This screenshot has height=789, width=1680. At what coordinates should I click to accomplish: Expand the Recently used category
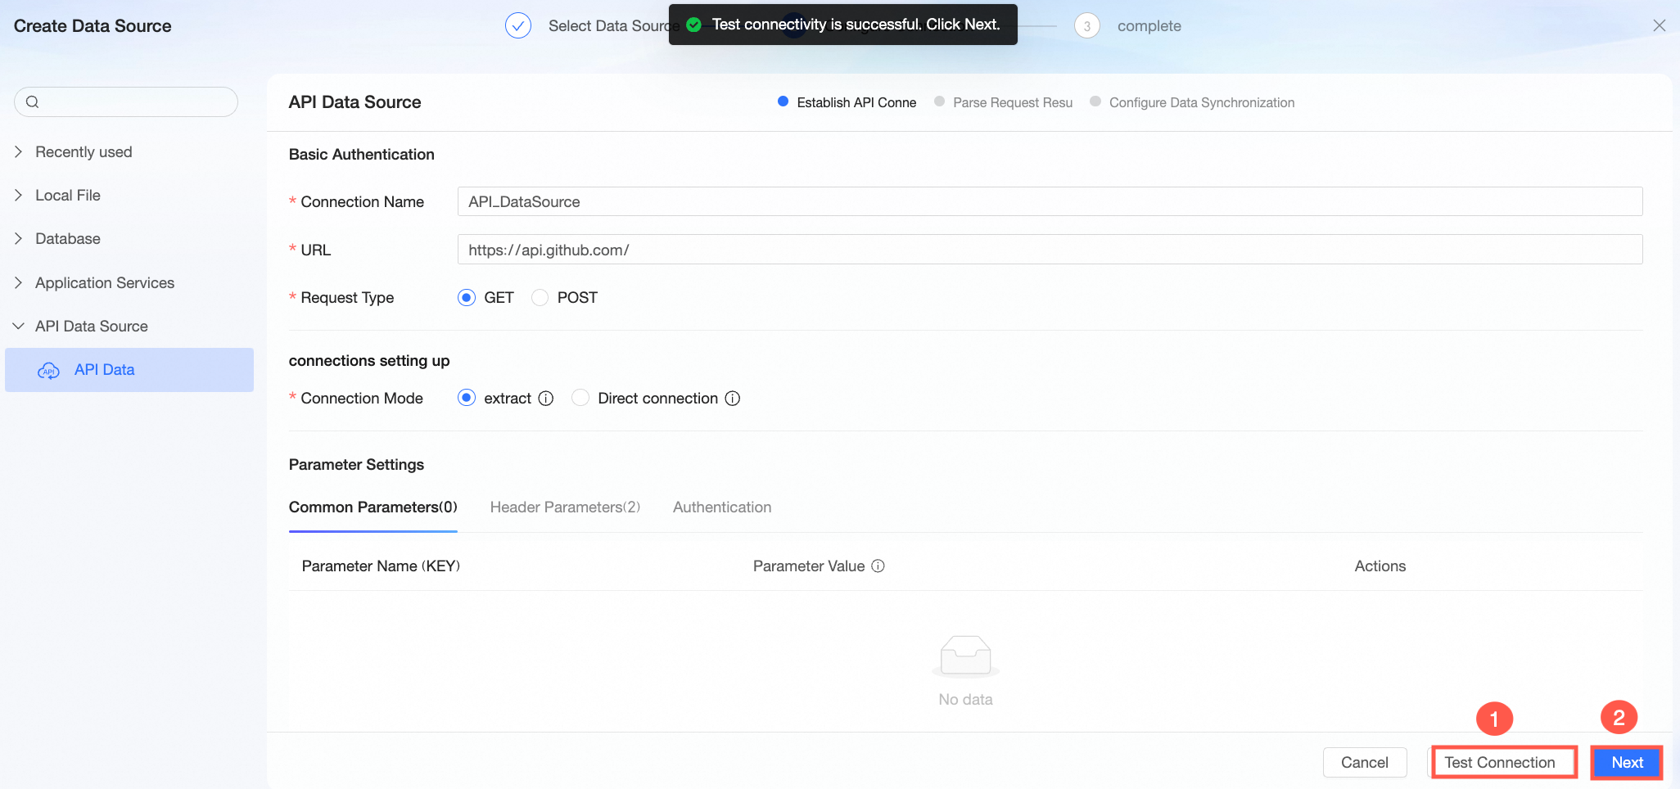[18, 152]
